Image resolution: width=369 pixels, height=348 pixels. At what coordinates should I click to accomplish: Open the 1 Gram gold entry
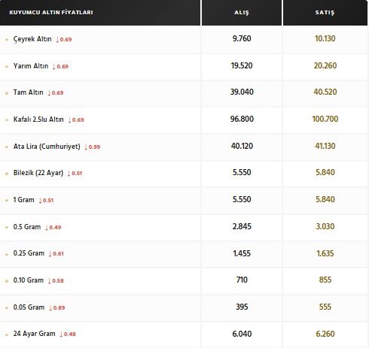[x=23, y=200]
